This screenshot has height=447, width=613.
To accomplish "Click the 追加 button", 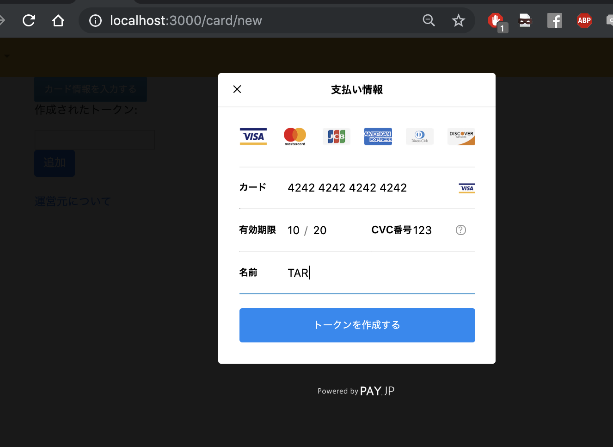I will (54, 163).
